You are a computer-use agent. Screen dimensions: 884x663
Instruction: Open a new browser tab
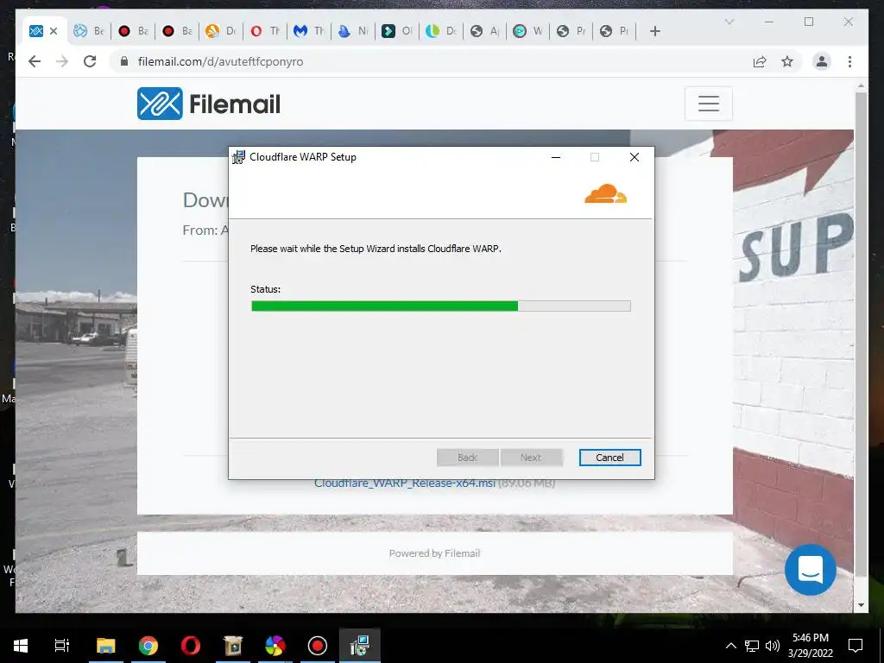pyautogui.click(x=654, y=31)
